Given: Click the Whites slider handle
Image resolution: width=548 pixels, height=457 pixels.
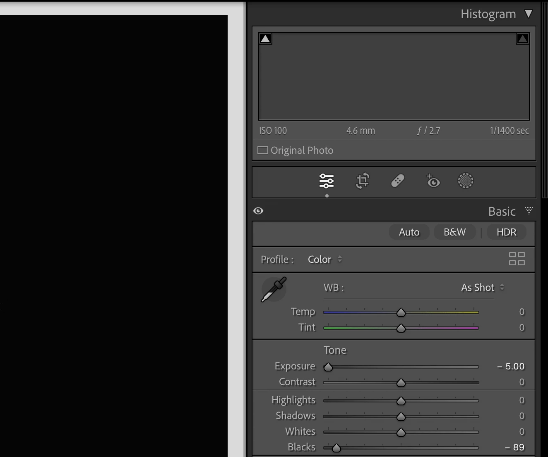Looking at the screenshot, I should (x=401, y=432).
